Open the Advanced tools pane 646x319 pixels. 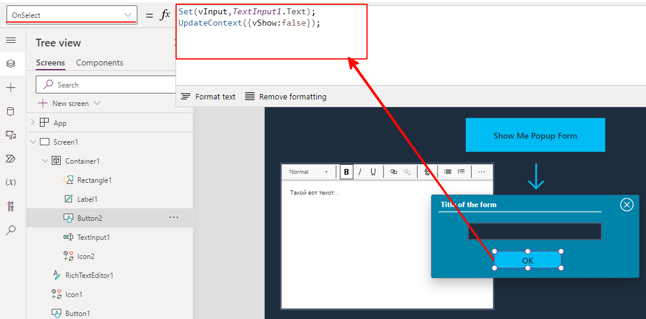coord(11,207)
